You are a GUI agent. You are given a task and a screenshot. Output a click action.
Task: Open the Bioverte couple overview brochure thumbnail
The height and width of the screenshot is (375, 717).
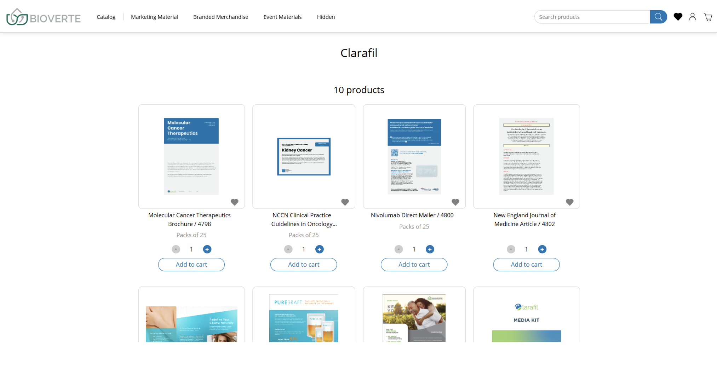click(x=414, y=318)
